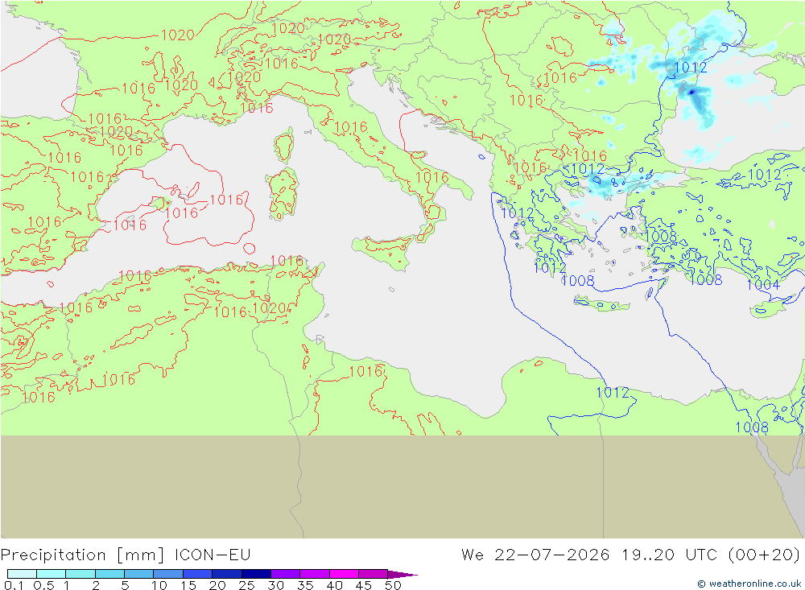Click the lightest 0.1 mm legend swatch
This screenshot has width=805, height=590.
click(x=22, y=574)
